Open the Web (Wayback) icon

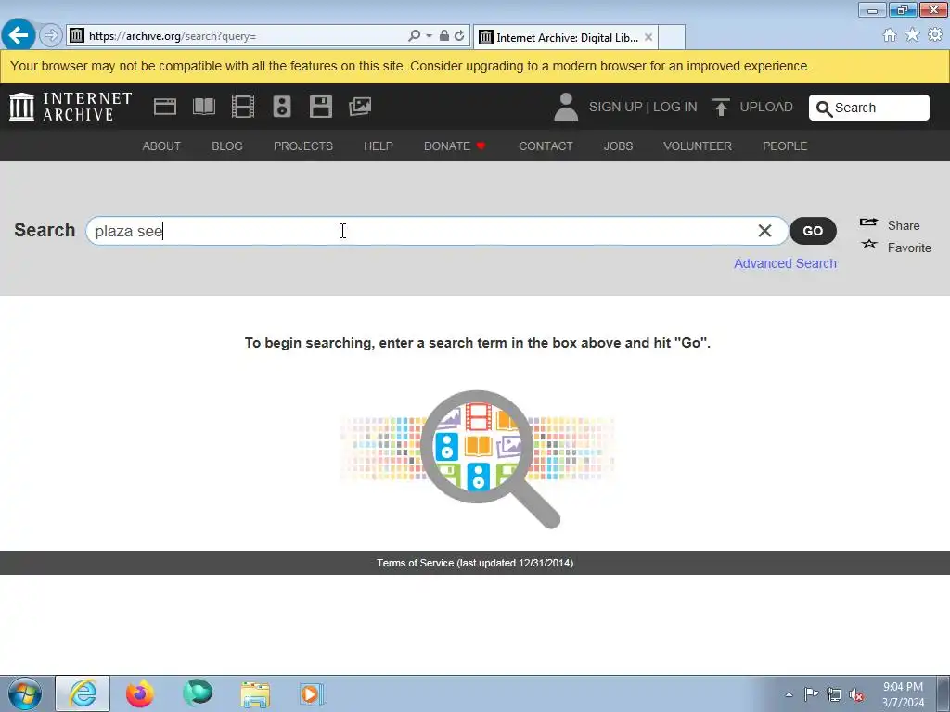click(165, 107)
